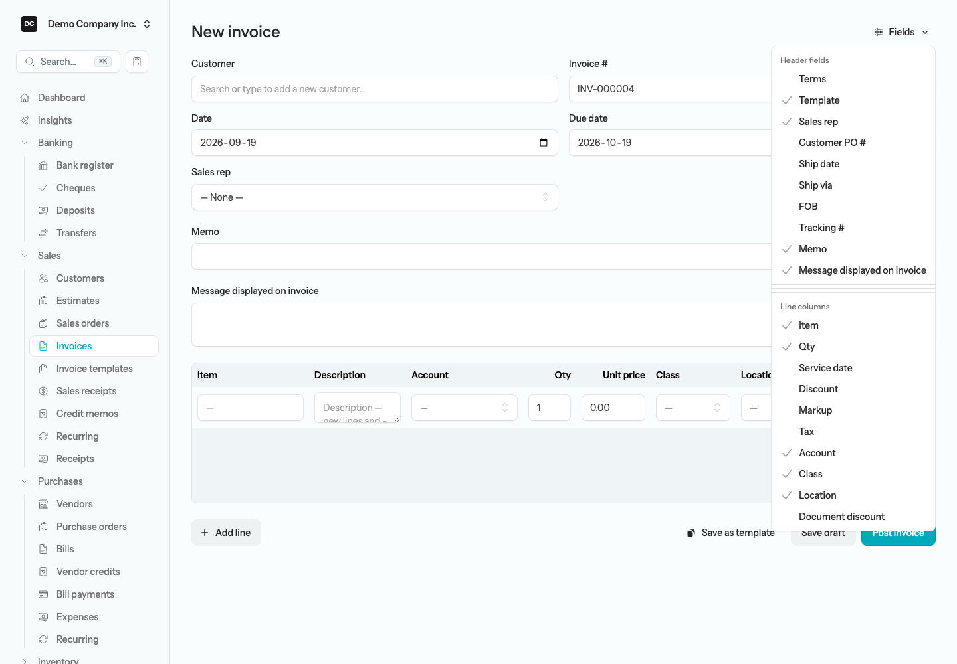This screenshot has height=664, width=957.
Task: Open the Sales rep dropdown
Action: (375, 197)
